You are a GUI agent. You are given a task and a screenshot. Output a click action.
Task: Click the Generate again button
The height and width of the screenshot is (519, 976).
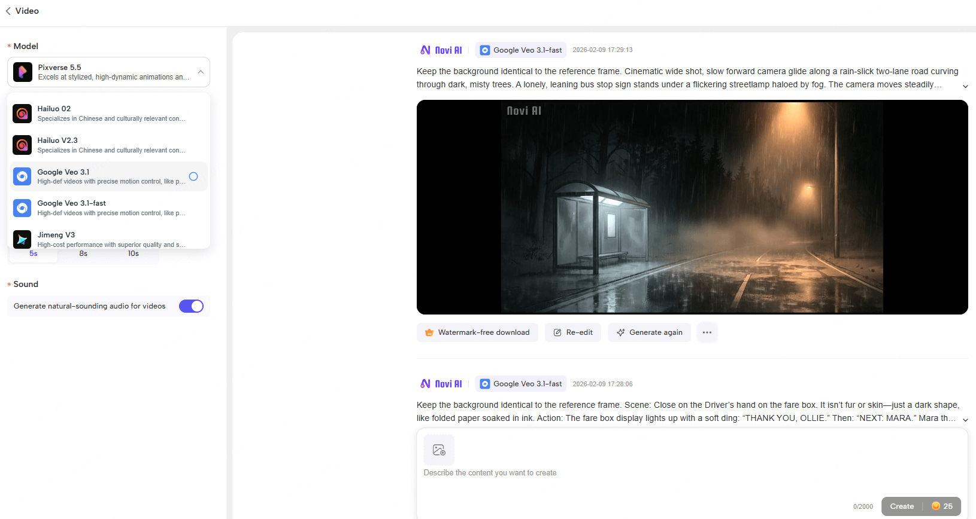tap(649, 332)
